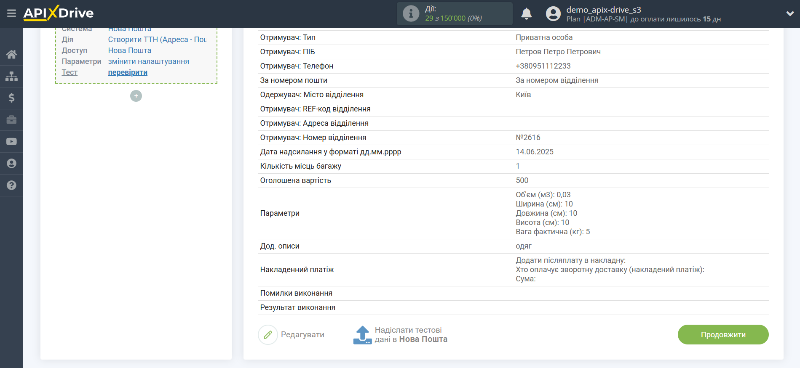
Task: Open connections sitemap icon in sidebar
Action: 11,76
